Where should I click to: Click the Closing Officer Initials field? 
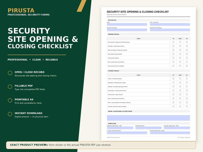tap(127, 133)
